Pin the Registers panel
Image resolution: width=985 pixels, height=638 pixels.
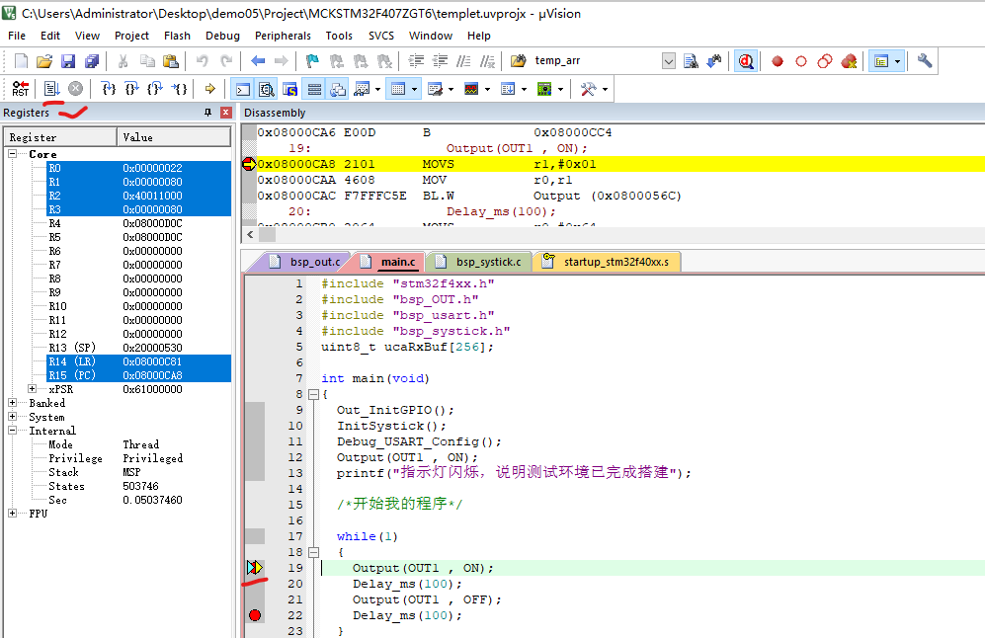[x=207, y=113]
